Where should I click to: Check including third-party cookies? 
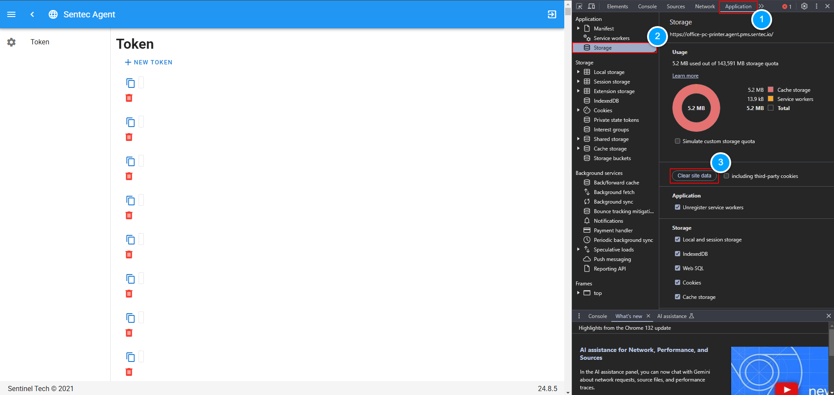[726, 176]
